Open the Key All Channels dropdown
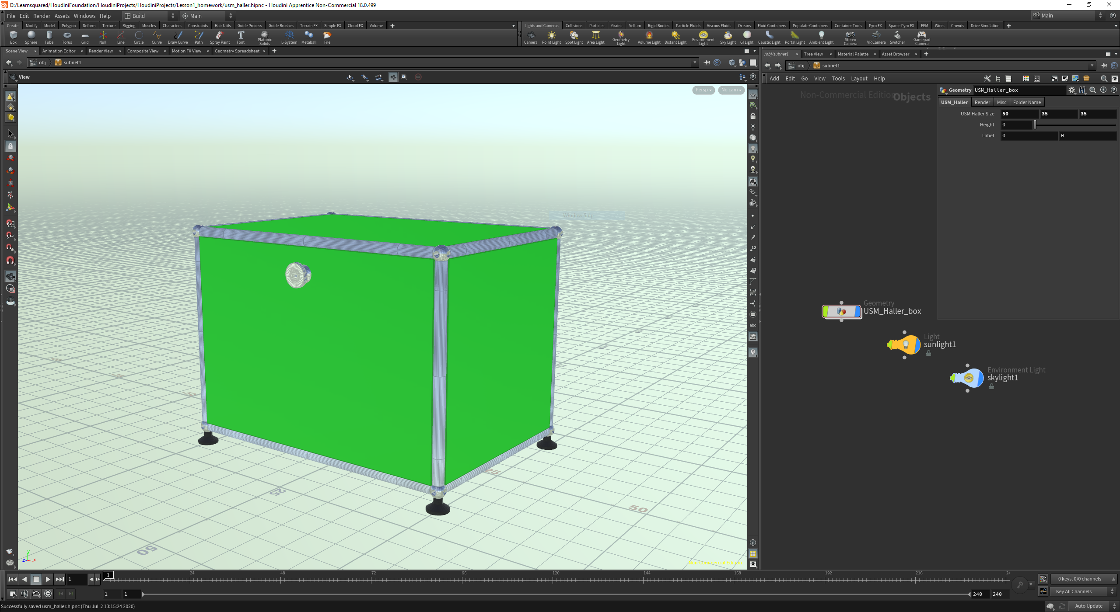The image size is (1120, 612). point(1083,591)
